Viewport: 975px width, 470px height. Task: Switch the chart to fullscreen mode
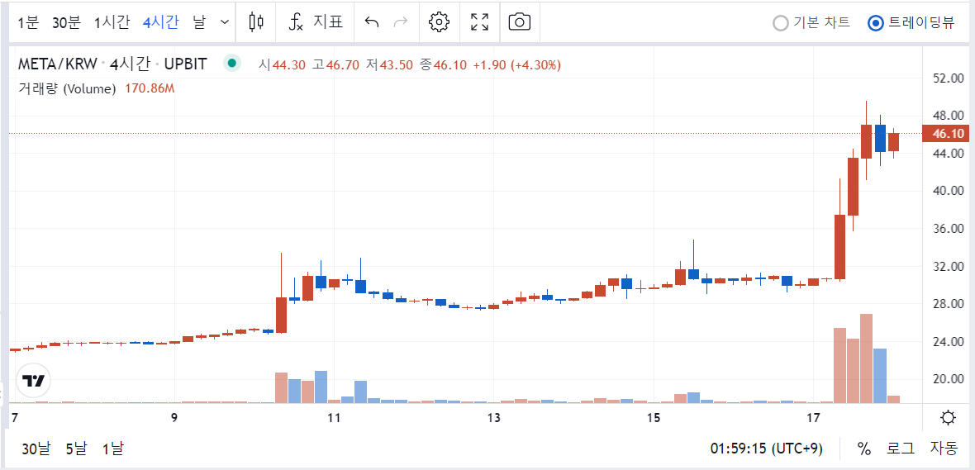coord(479,22)
